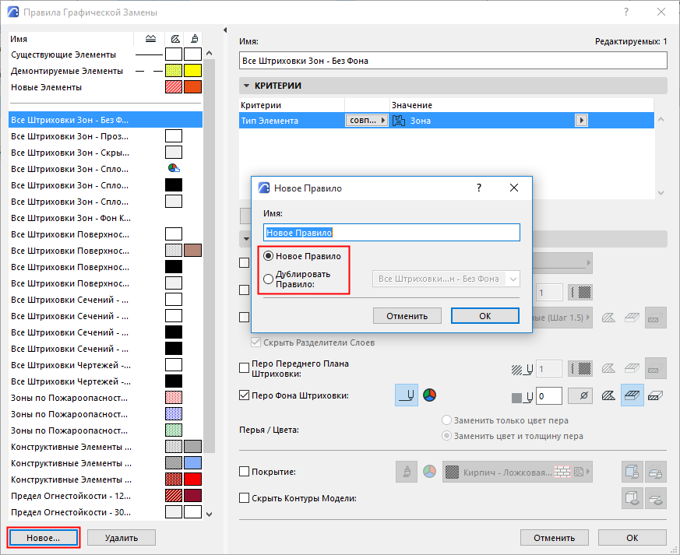This screenshot has height=555, width=680.
Task: Choose surface fill icon in background pen row
Action: 655,395
